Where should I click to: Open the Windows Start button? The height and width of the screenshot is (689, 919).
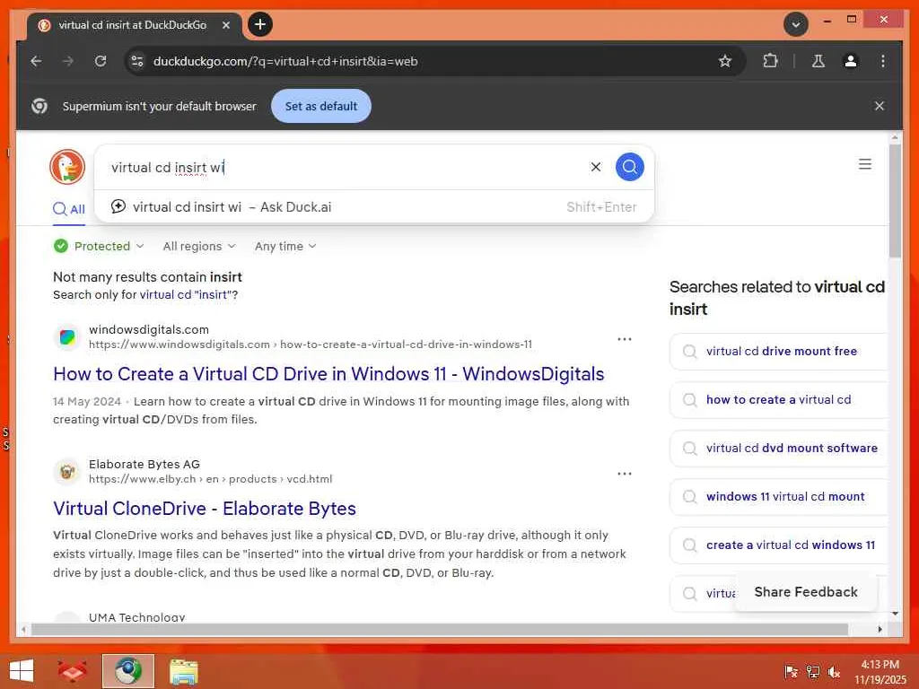click(22, 671)
